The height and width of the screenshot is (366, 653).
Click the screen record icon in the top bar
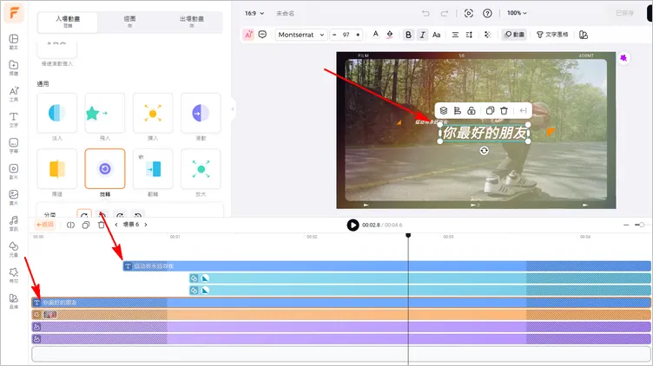469,13
